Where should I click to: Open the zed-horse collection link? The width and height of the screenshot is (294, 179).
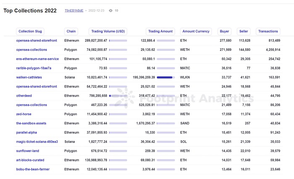click(24, 114)
